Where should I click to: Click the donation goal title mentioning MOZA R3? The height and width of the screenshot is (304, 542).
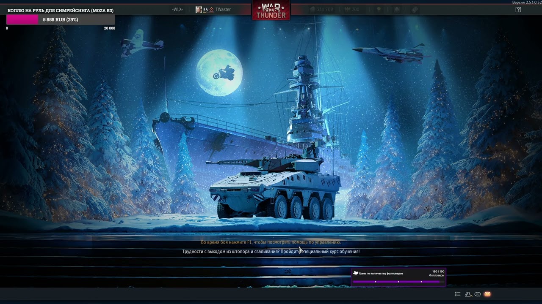point(61,11)
